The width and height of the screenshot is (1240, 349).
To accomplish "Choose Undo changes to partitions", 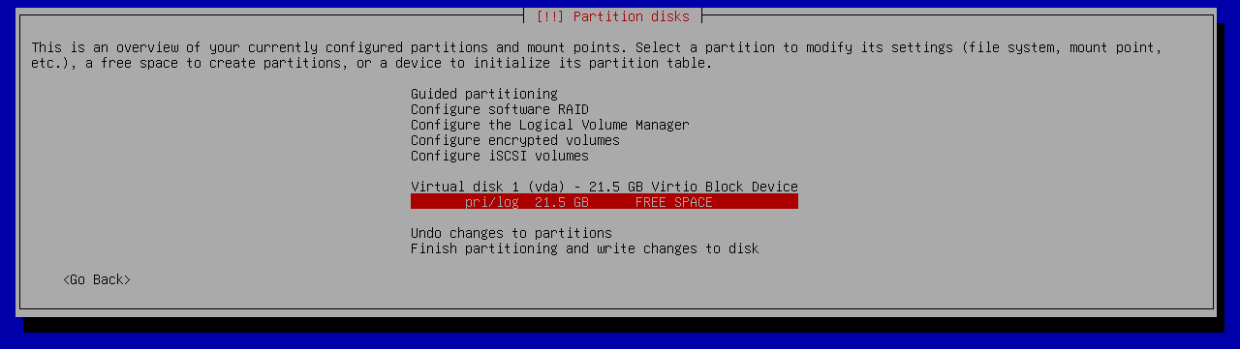I will tap(511, 233).
